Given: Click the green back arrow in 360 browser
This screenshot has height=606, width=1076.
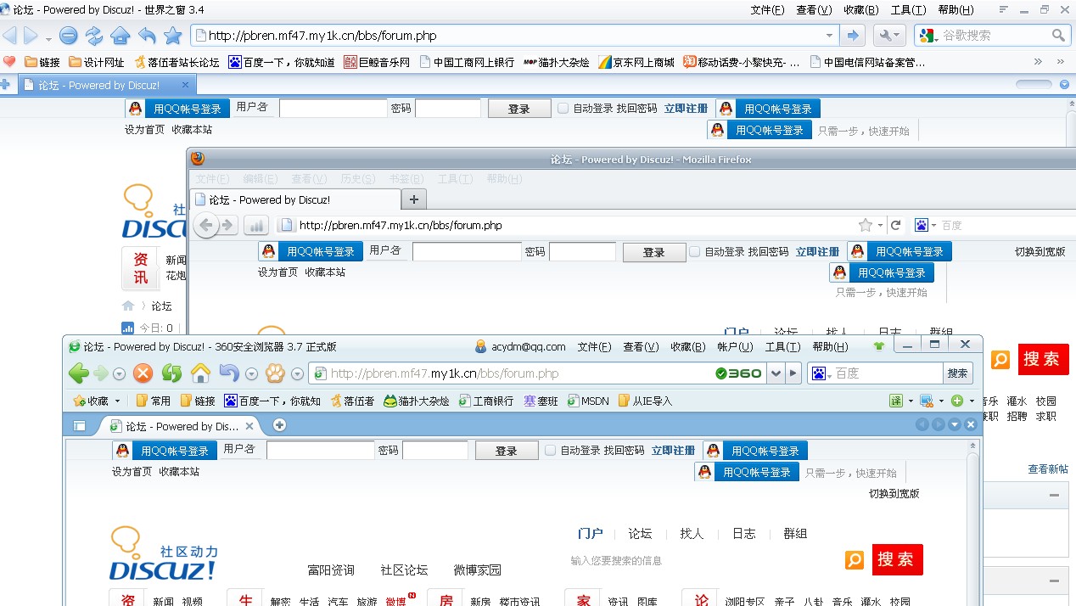Looking at the screenshot, I should pyautogui.click(x=79, y=373).
